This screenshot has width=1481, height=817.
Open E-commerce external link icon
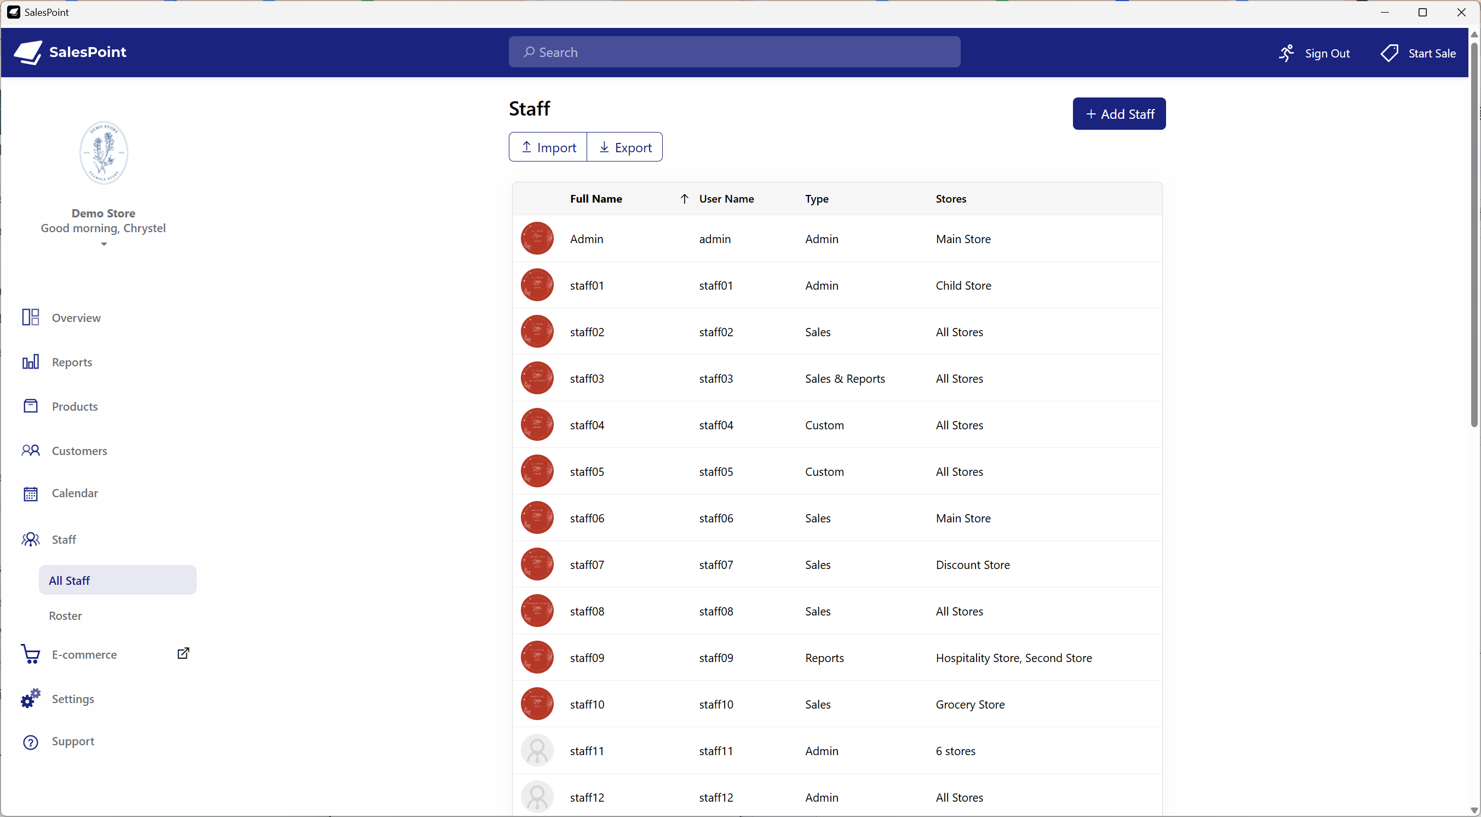183,653
